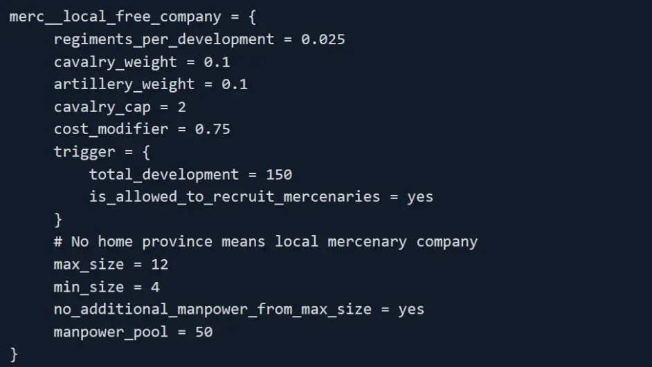The image size is (652, 367).
Task: Click the value 50 after manpower_pool
Action: pos(203,332)
